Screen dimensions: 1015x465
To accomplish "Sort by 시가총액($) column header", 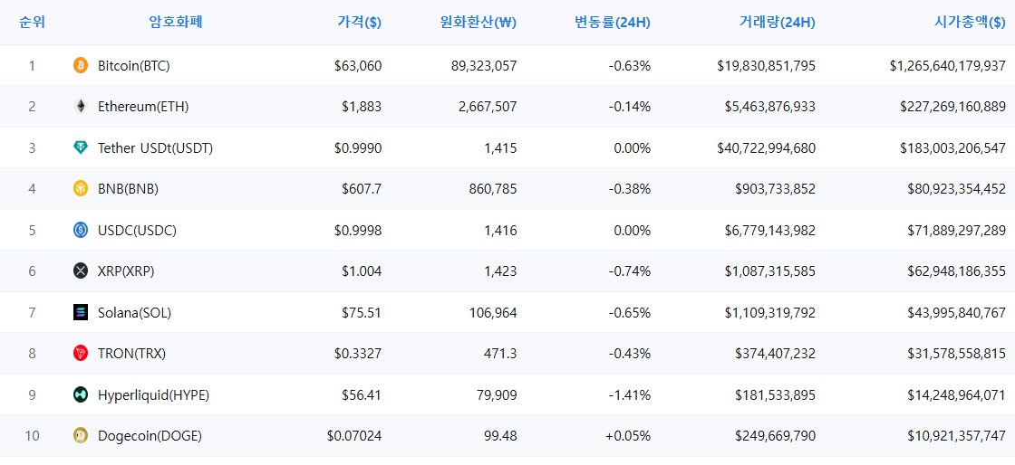I will [970, 23].
